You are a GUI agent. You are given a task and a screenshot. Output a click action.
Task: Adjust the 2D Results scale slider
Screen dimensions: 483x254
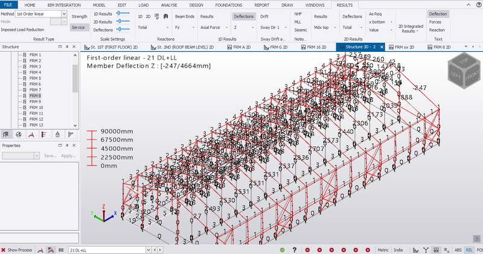(x=123, y=21)
